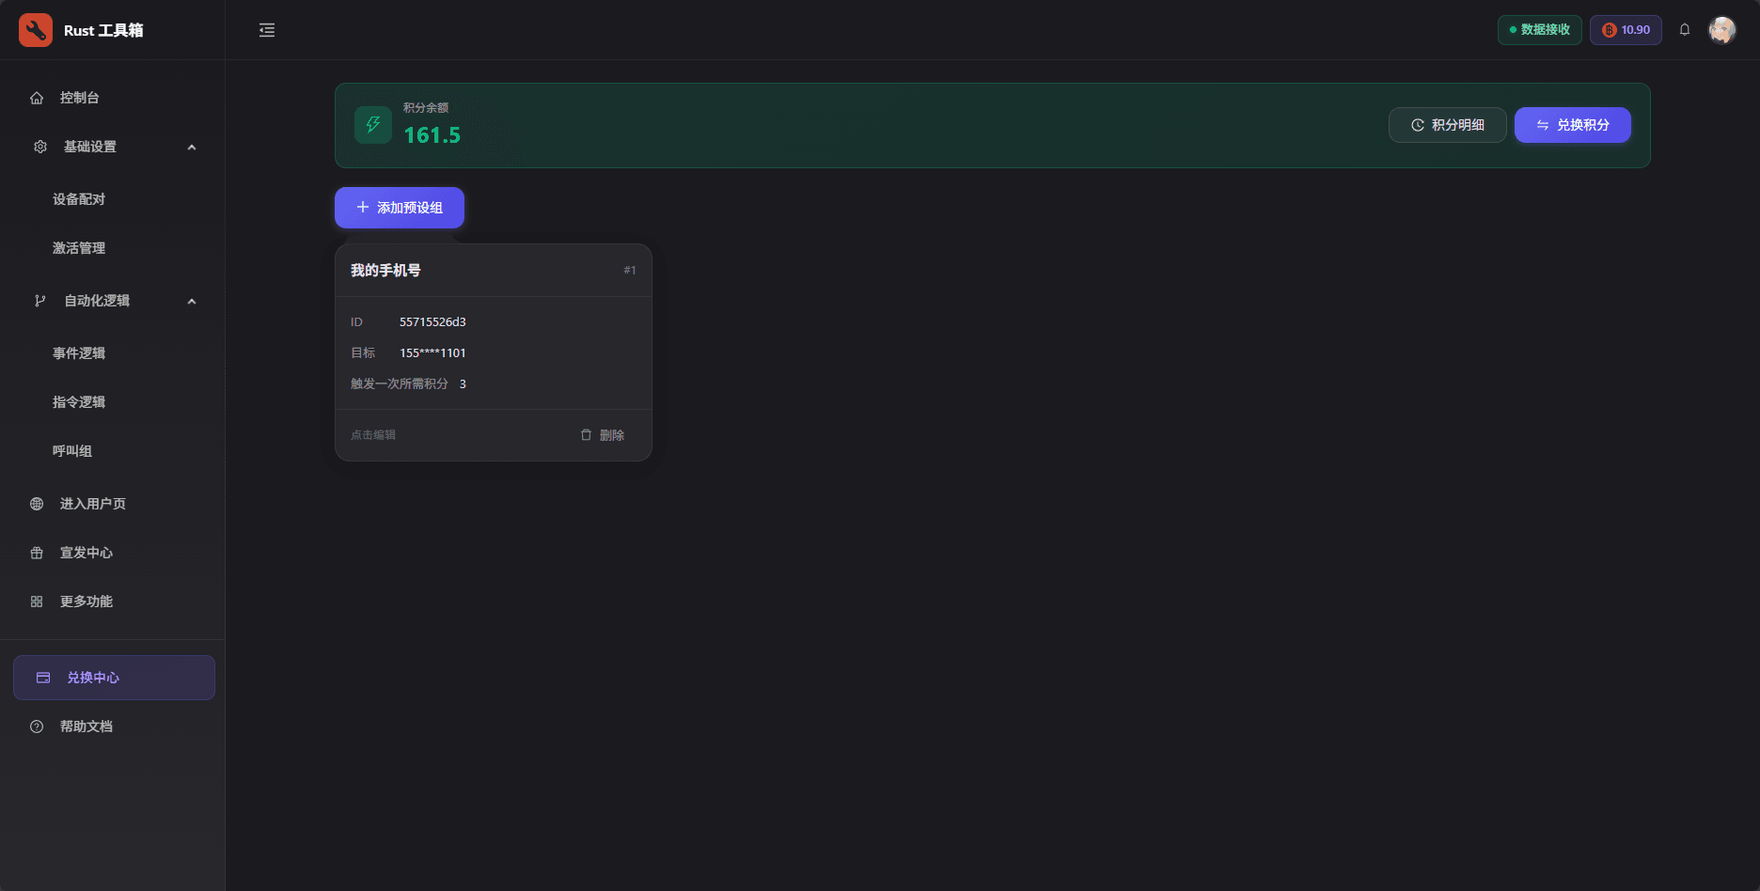Click the 数据接收 status indicator
Viewport: 1760px width, 891px height.
(x=1539, y=30)
